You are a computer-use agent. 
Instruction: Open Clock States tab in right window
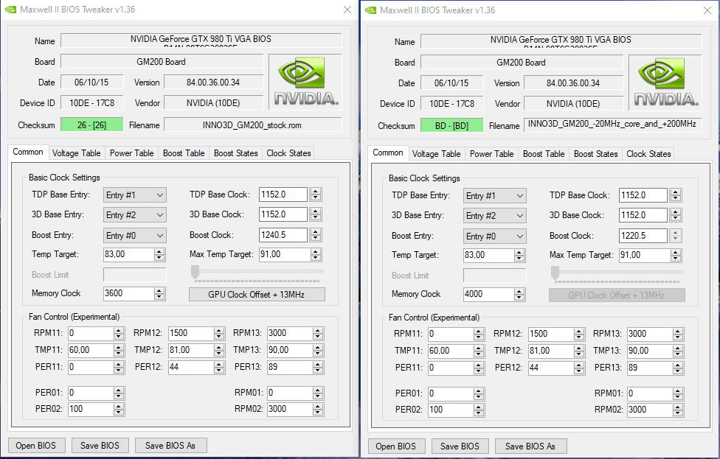point(648,154)
